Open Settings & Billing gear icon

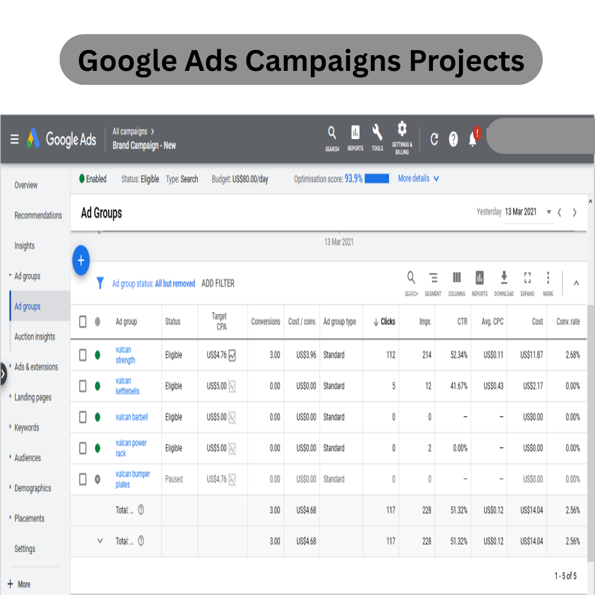[x=402, y=138]
